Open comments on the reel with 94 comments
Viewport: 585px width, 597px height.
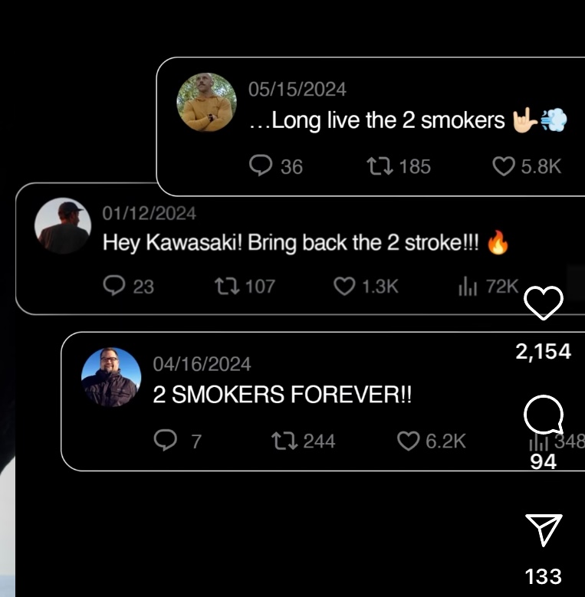point(544,417)
